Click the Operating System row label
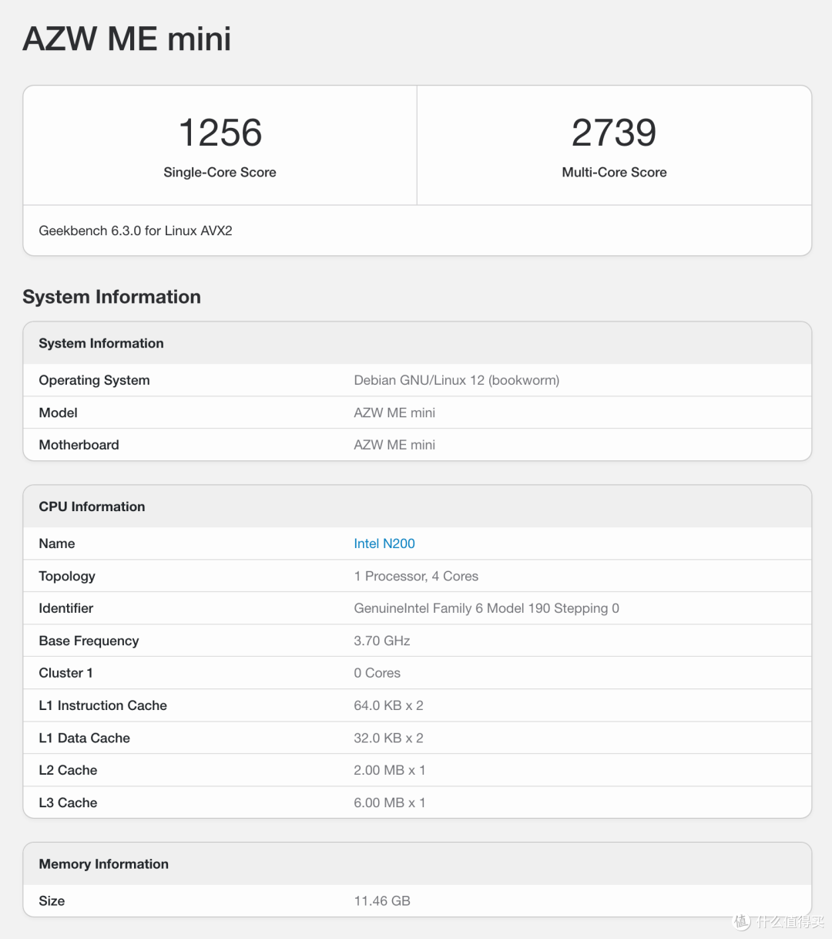This screenshot has height=939, width=832. (94, 380)
